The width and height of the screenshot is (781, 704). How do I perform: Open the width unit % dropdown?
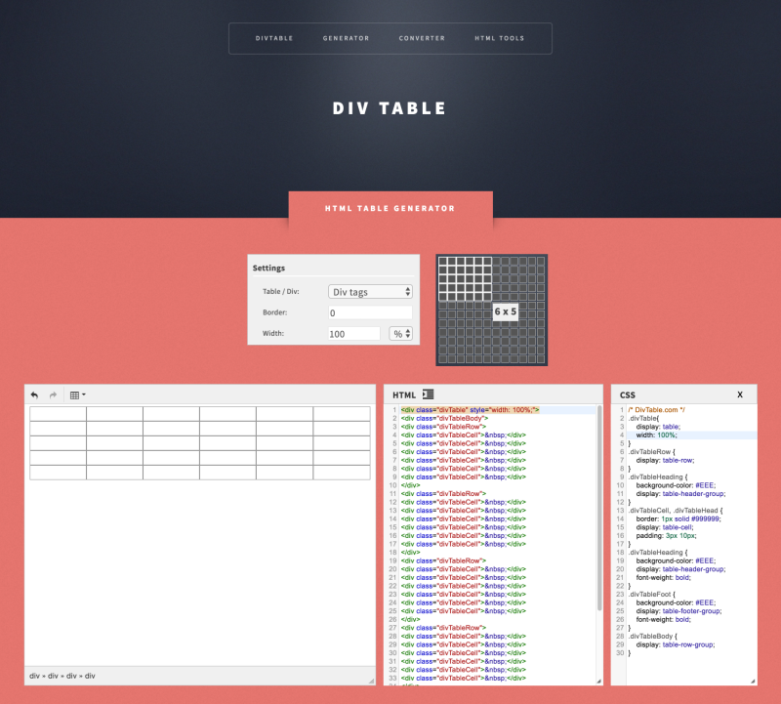pyautogui.click(x=400, y=333)
